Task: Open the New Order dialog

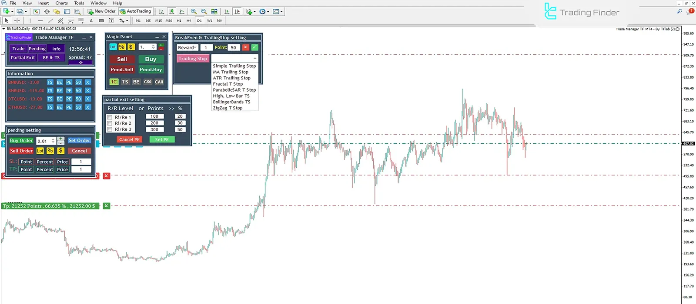Action: 101,11
